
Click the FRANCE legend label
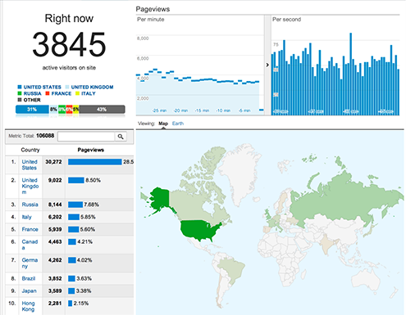(x=62, y=93)
